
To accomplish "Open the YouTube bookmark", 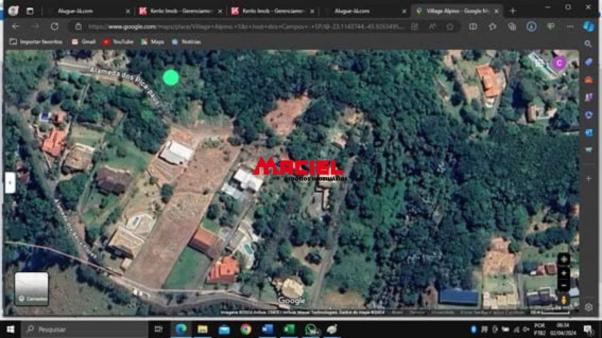I will (x=118, y=42).
